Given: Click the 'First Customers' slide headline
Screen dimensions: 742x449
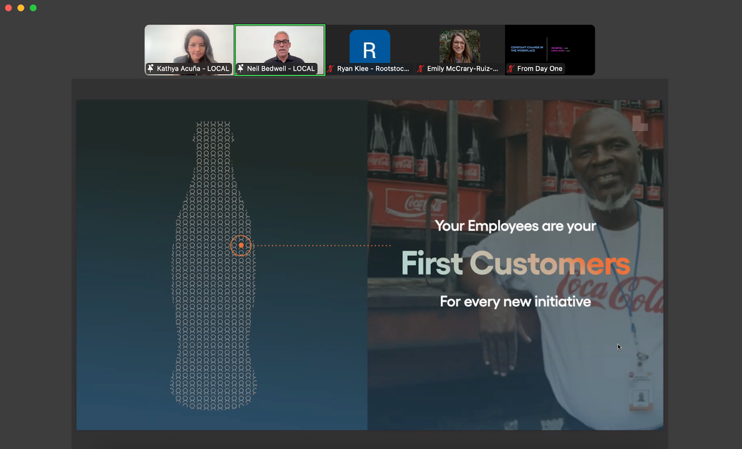Looking at the screenshot, I should (516, 263).
